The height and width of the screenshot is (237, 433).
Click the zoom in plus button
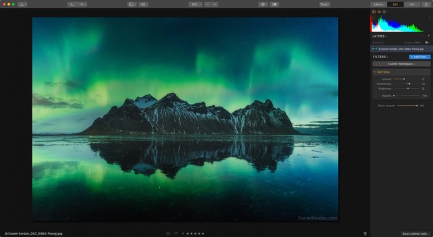(215, 5)
